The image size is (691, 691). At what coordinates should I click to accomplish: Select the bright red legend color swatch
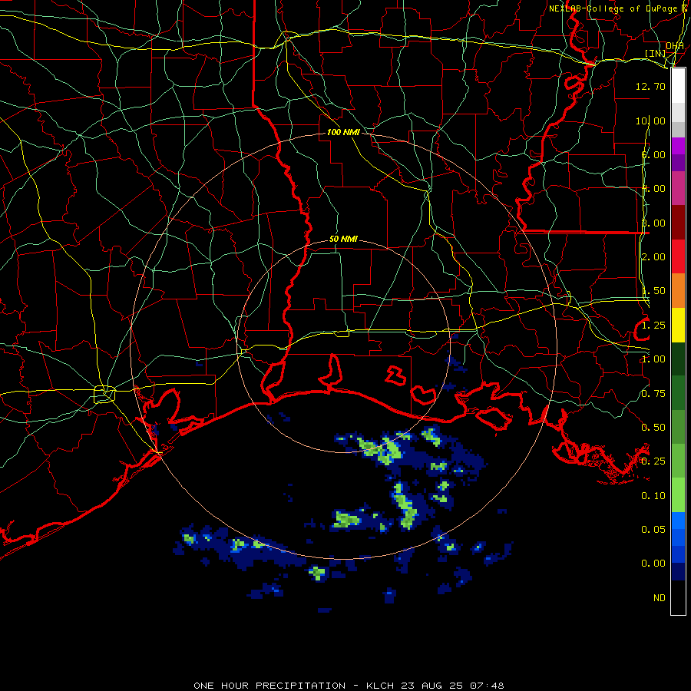tap(678, 256)
